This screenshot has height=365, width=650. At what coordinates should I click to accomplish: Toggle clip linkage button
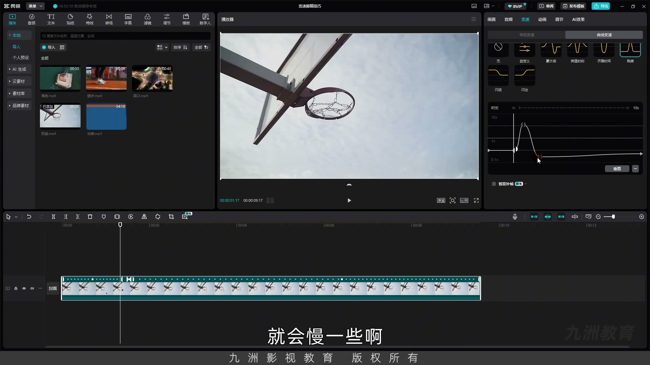click(561, 217)
